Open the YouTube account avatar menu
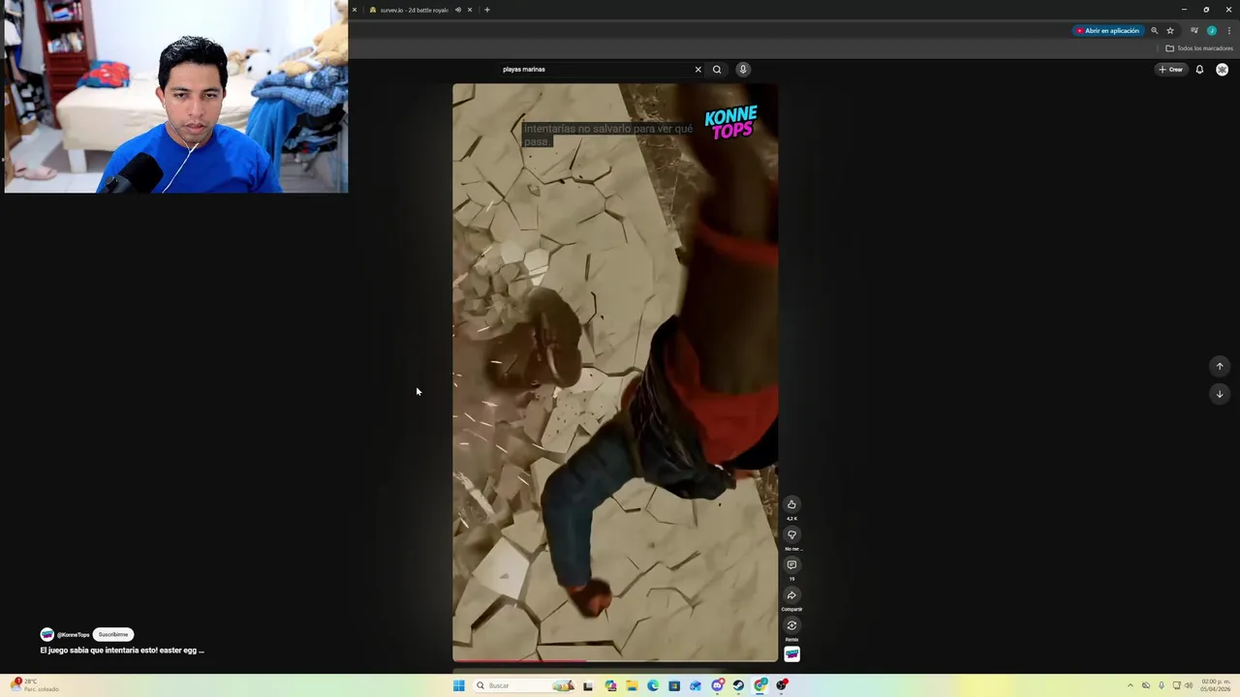 click(1223, 70)
